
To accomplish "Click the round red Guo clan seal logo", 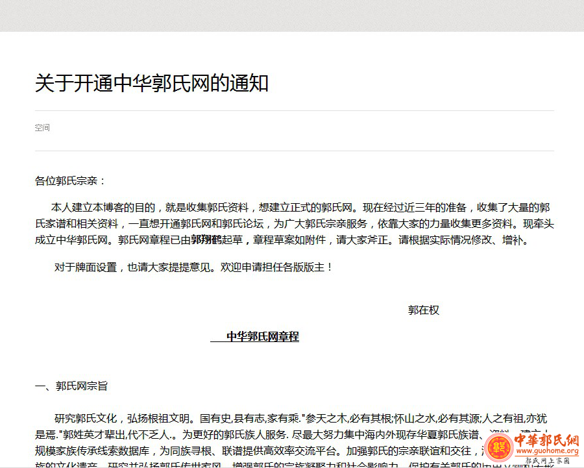I will [x=499, y=448].
